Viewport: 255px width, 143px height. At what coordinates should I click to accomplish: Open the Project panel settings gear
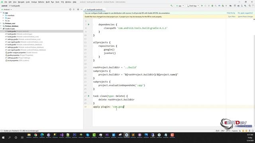78,10
